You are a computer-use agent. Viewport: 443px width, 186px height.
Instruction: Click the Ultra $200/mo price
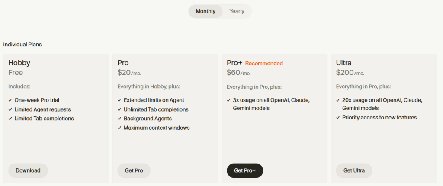(350, 73)
